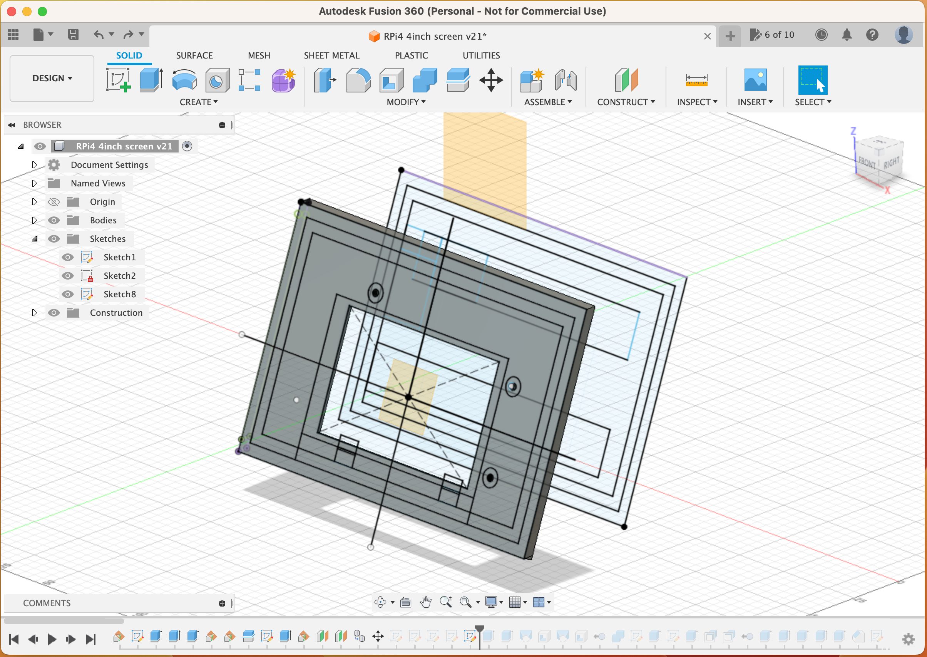Jump to the timeline beginning
927x657 pixels.
click(14, 639)
